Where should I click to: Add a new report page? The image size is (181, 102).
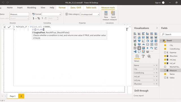tap(21, 96)
